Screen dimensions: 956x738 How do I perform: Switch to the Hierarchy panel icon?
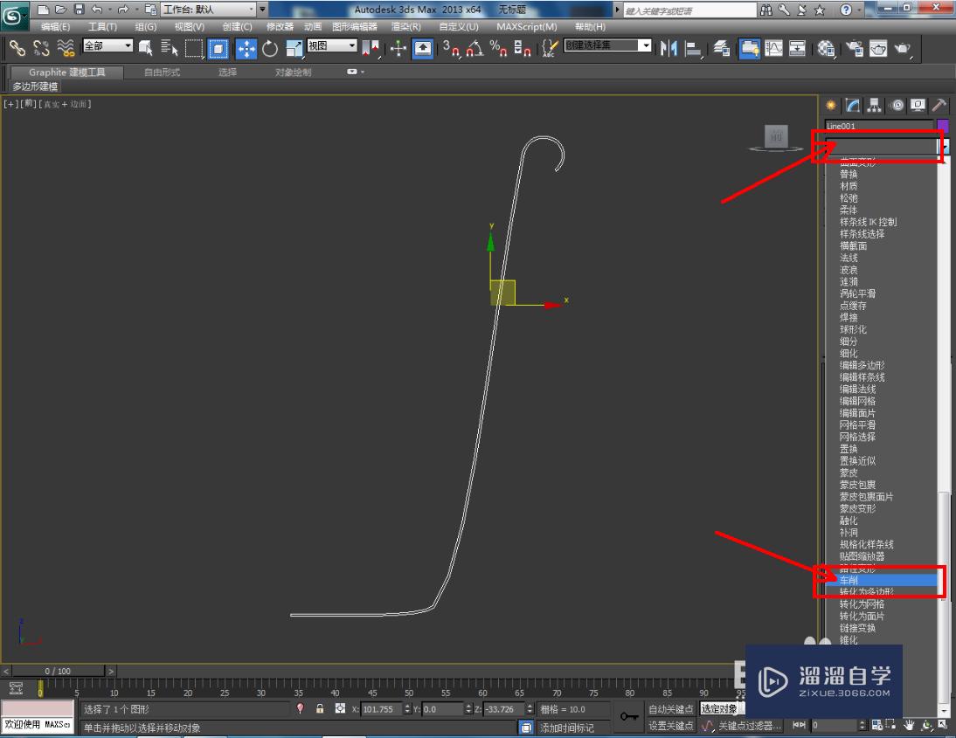(x=875, y=105)
